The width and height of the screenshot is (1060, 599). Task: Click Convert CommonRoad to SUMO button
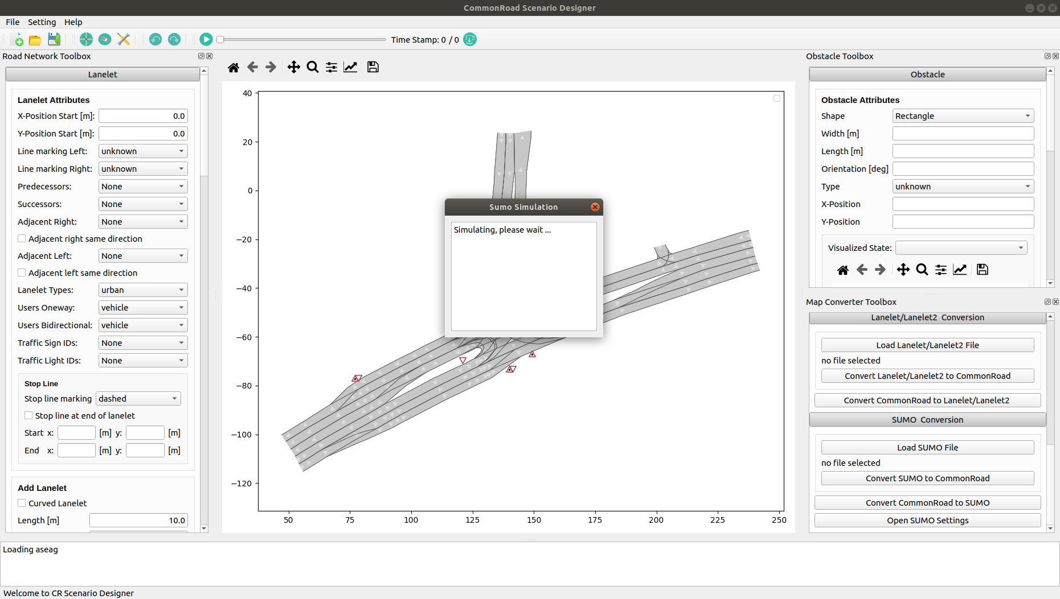click(x=927, y=503)
